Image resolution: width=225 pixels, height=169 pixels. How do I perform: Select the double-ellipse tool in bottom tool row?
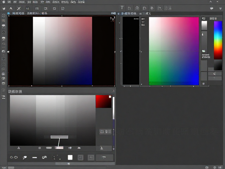tap(14, 157)
